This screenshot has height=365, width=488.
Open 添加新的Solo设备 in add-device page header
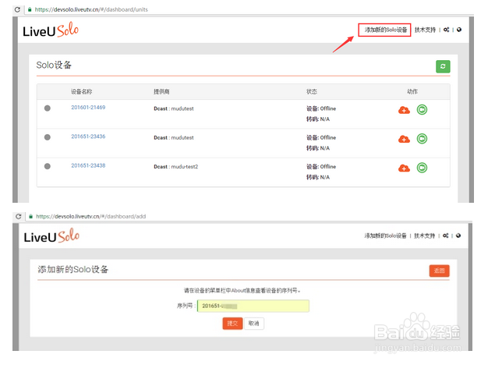[x=385, y=236]
